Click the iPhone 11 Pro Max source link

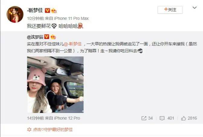click(71, 18)
